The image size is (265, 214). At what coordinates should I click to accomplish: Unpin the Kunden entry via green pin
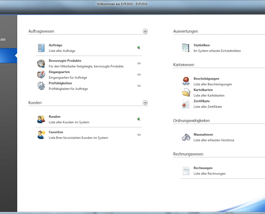[x=139, y=119]
